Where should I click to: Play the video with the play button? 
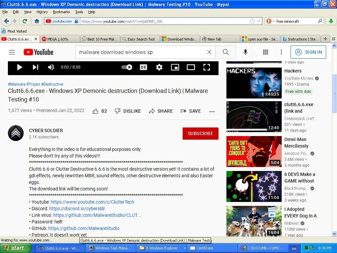tap(19, 67)
